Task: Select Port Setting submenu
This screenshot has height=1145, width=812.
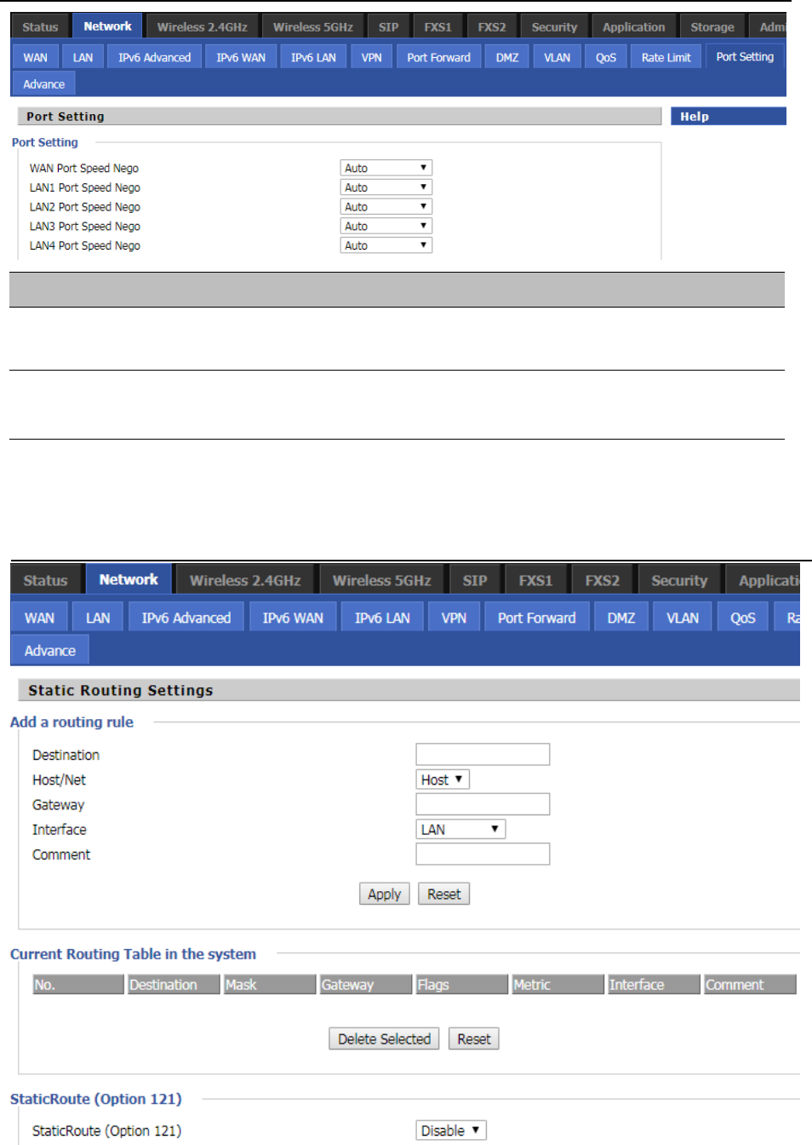Action: click(x=745, y=56)
